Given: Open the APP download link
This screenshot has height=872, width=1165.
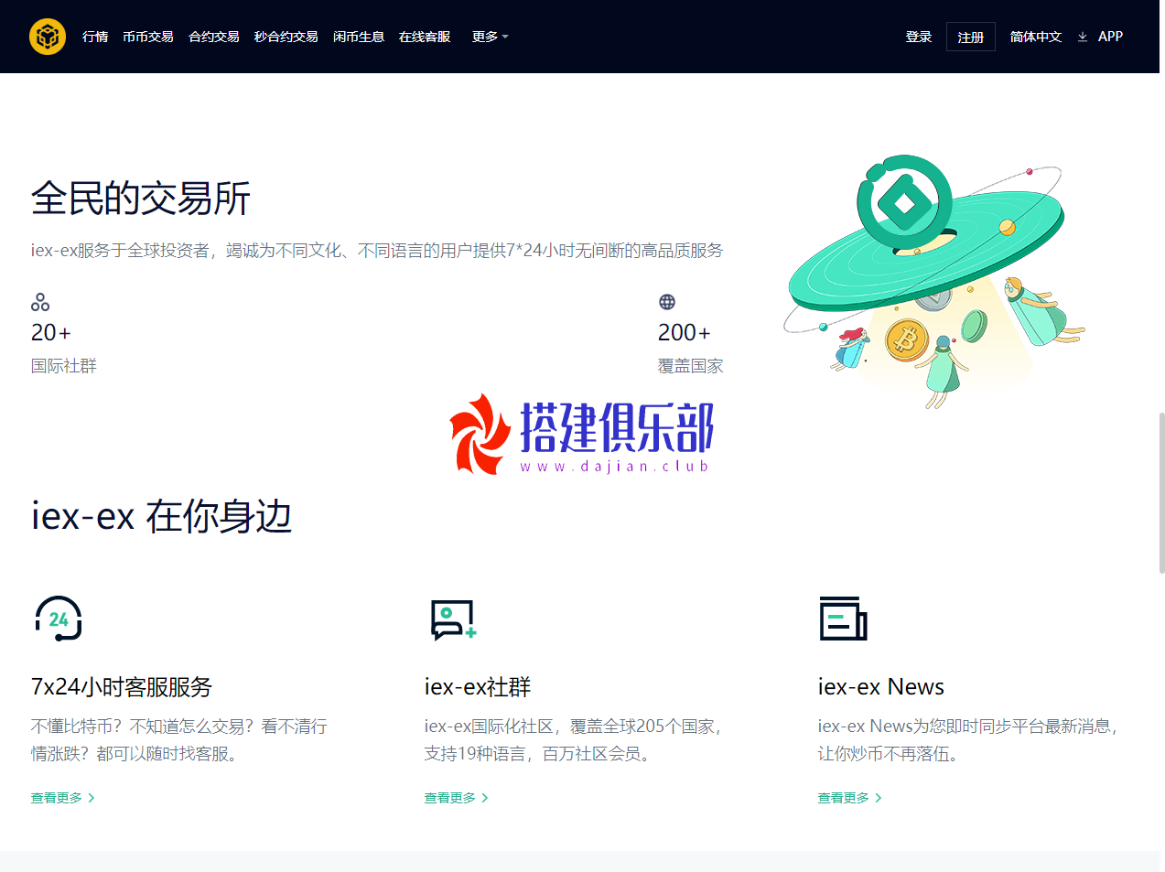Looking at the screenshot, I should [1110, 37].
